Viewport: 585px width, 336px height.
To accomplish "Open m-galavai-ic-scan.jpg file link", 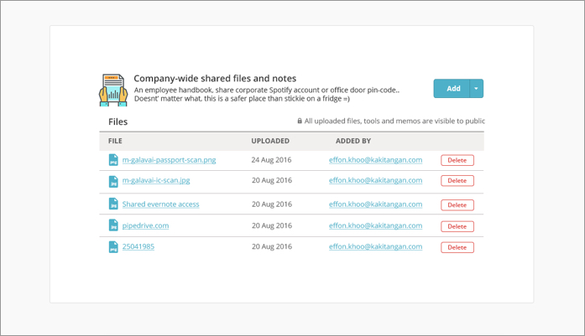I will pyautogui.click(x=156, y=180).
